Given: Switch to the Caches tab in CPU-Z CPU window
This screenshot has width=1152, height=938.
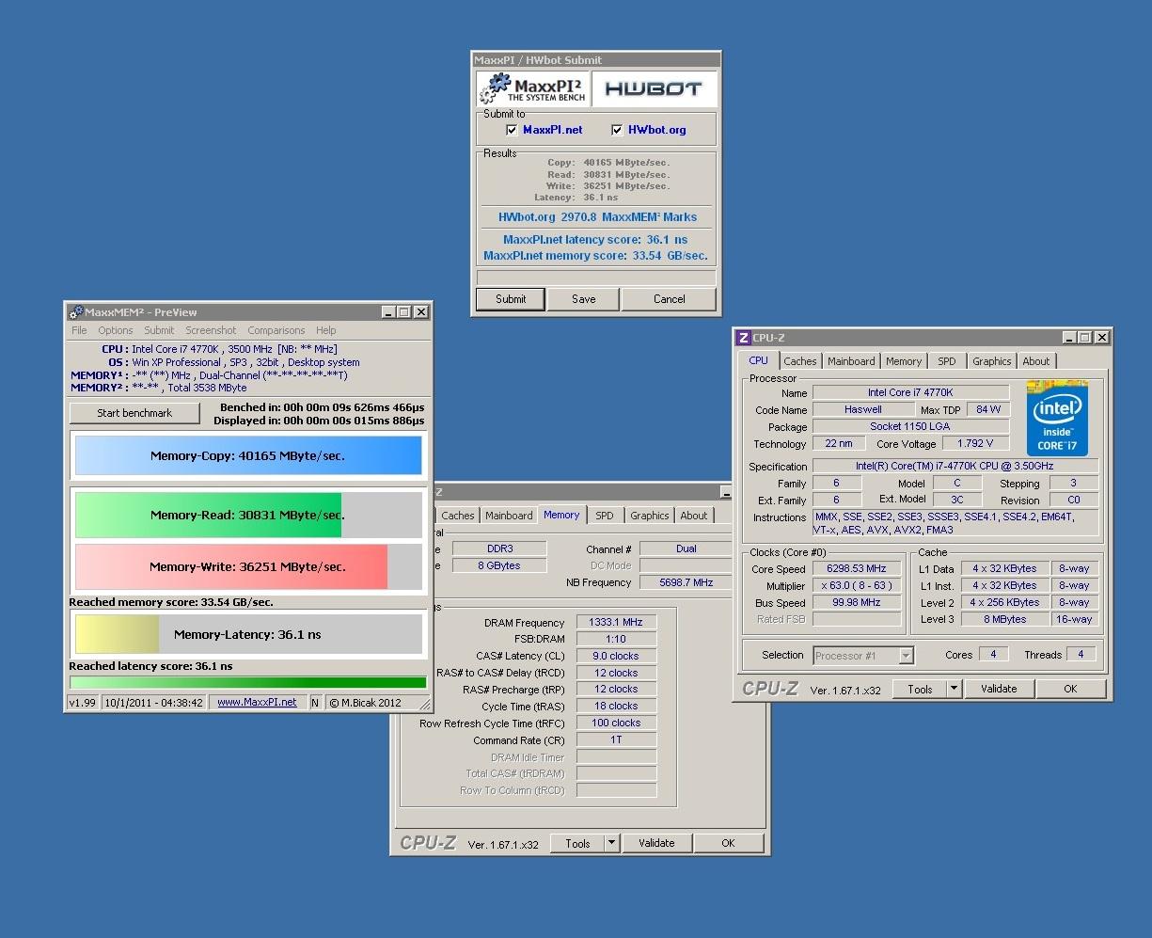Looking at the screenshot, I should click(x=800, y=361).
